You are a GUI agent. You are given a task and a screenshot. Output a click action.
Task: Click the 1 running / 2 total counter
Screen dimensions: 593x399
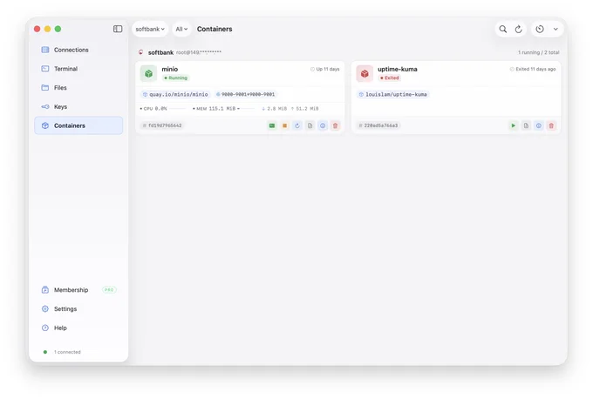(x=539, y=52)
